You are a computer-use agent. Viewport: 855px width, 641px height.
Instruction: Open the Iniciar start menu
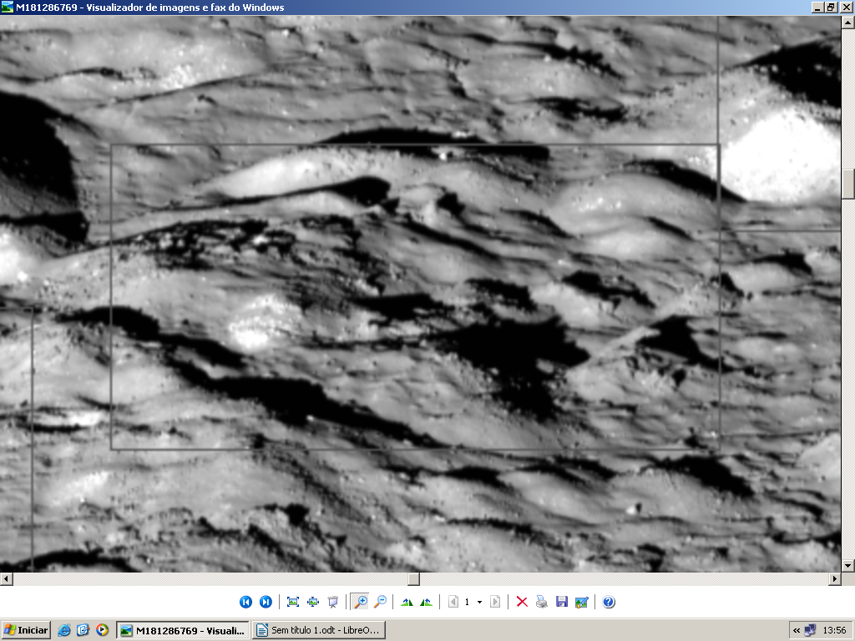coord(26,630)
